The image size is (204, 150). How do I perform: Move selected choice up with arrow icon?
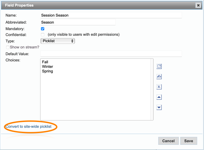(x=159, y=97)
